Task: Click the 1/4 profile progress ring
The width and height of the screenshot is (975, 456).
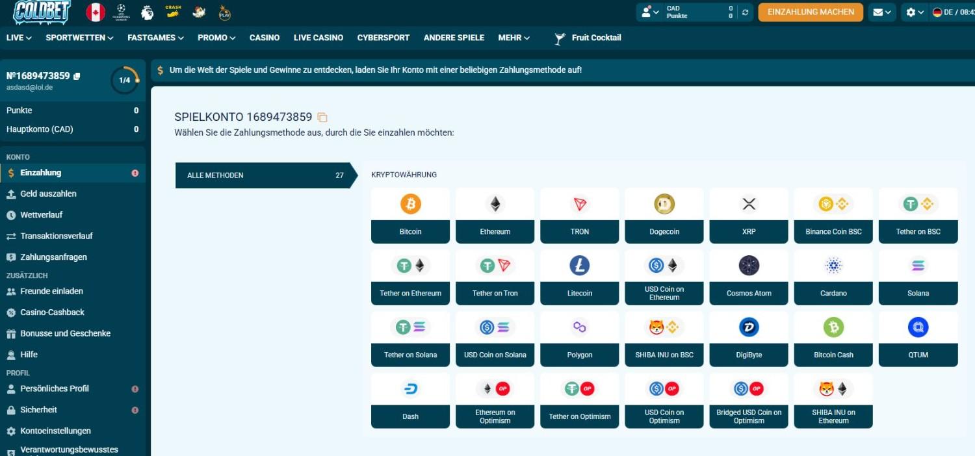Action: point(125,80)
